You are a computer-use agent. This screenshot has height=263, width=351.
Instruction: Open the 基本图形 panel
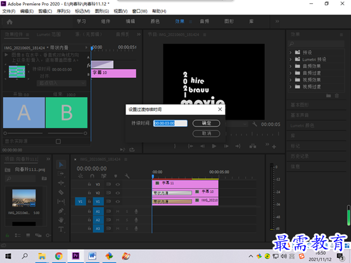(x=300, y=105)
